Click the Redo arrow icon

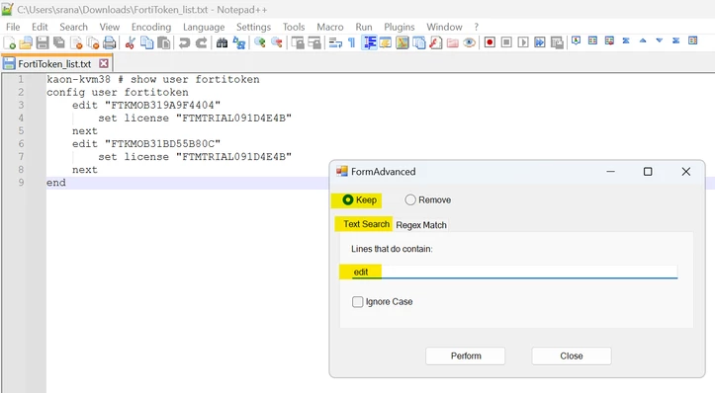coord(201,42)
